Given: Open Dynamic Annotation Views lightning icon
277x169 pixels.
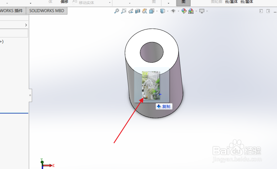Looking at the screenshot, I should (145, 11).
